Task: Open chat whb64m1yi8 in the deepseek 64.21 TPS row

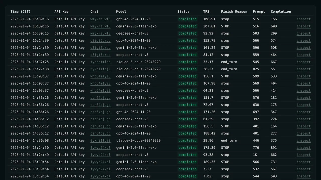Action: (x=100, y=90)
